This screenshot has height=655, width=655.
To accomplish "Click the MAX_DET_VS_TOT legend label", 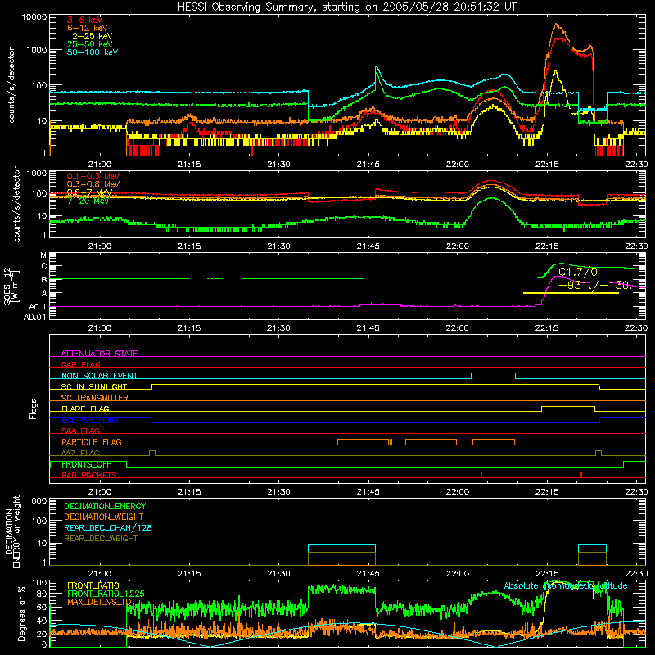I will (x=102, y=602).
